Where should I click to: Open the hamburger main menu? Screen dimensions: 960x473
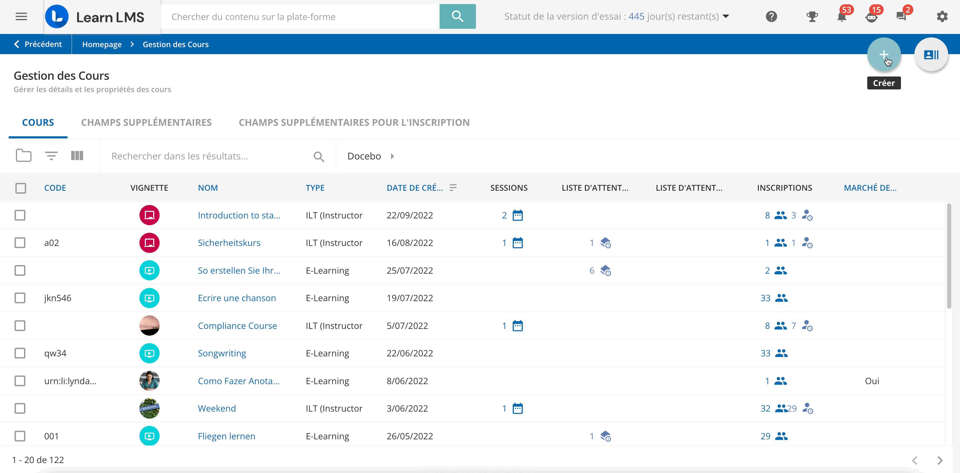click(21, 17)
